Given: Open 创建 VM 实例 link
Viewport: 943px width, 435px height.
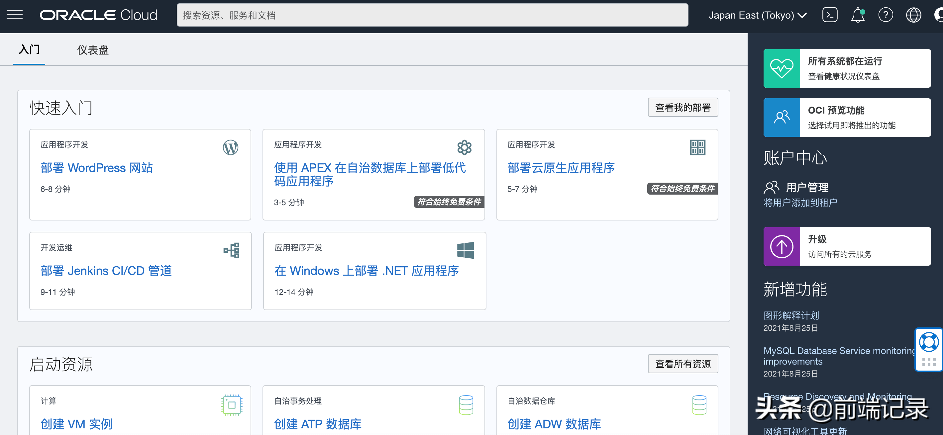Looking at the screenshot, I should [76, 424].
